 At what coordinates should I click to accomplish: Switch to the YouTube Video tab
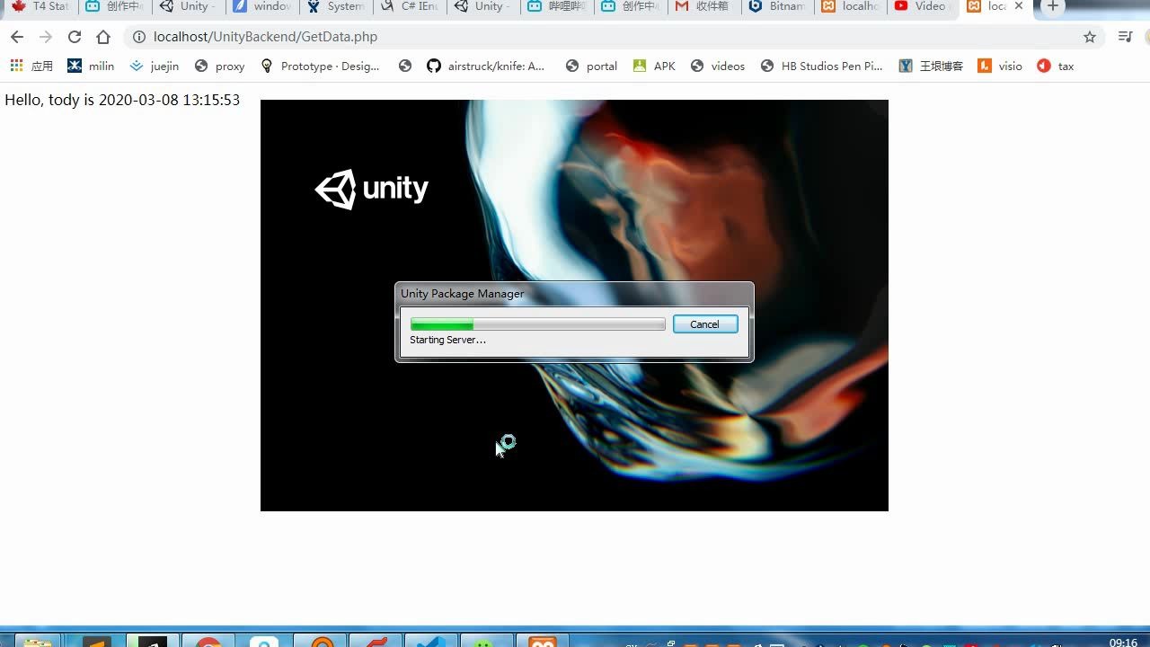922,6
